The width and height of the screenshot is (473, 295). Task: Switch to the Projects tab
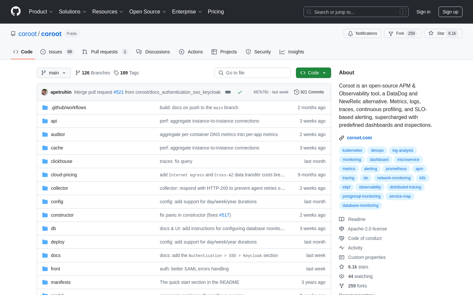click(x=224, y=52)
